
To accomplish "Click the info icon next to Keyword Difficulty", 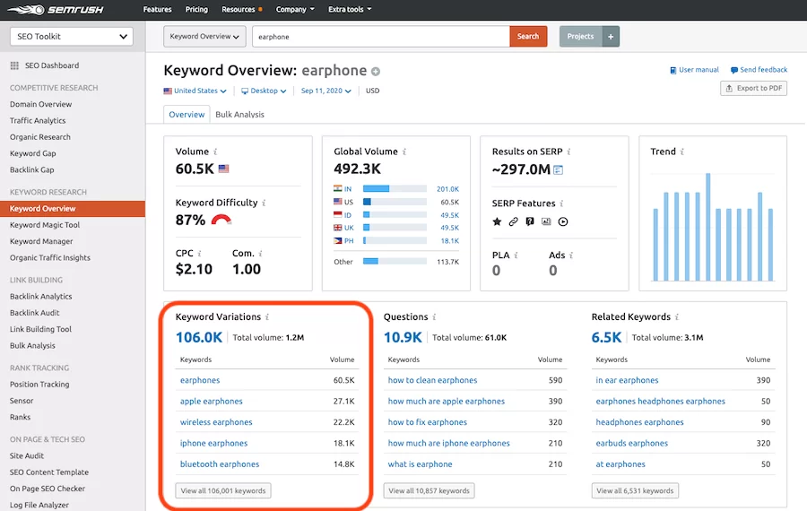I will tap(264, 204).
